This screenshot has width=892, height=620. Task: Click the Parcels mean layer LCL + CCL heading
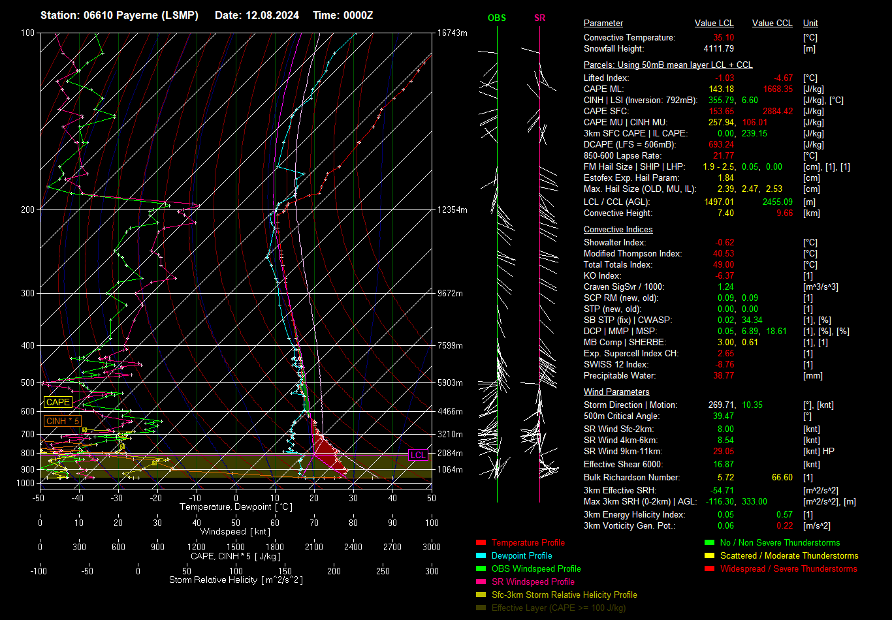tap(668, 65)
